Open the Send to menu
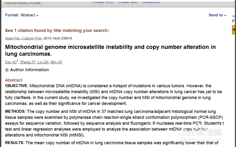Viewport: 236px width, 147px height. point(216,15)
